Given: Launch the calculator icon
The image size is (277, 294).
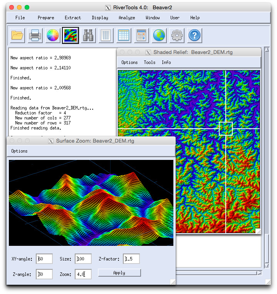Looking at the screenshot, I should [x=141, y=36].
